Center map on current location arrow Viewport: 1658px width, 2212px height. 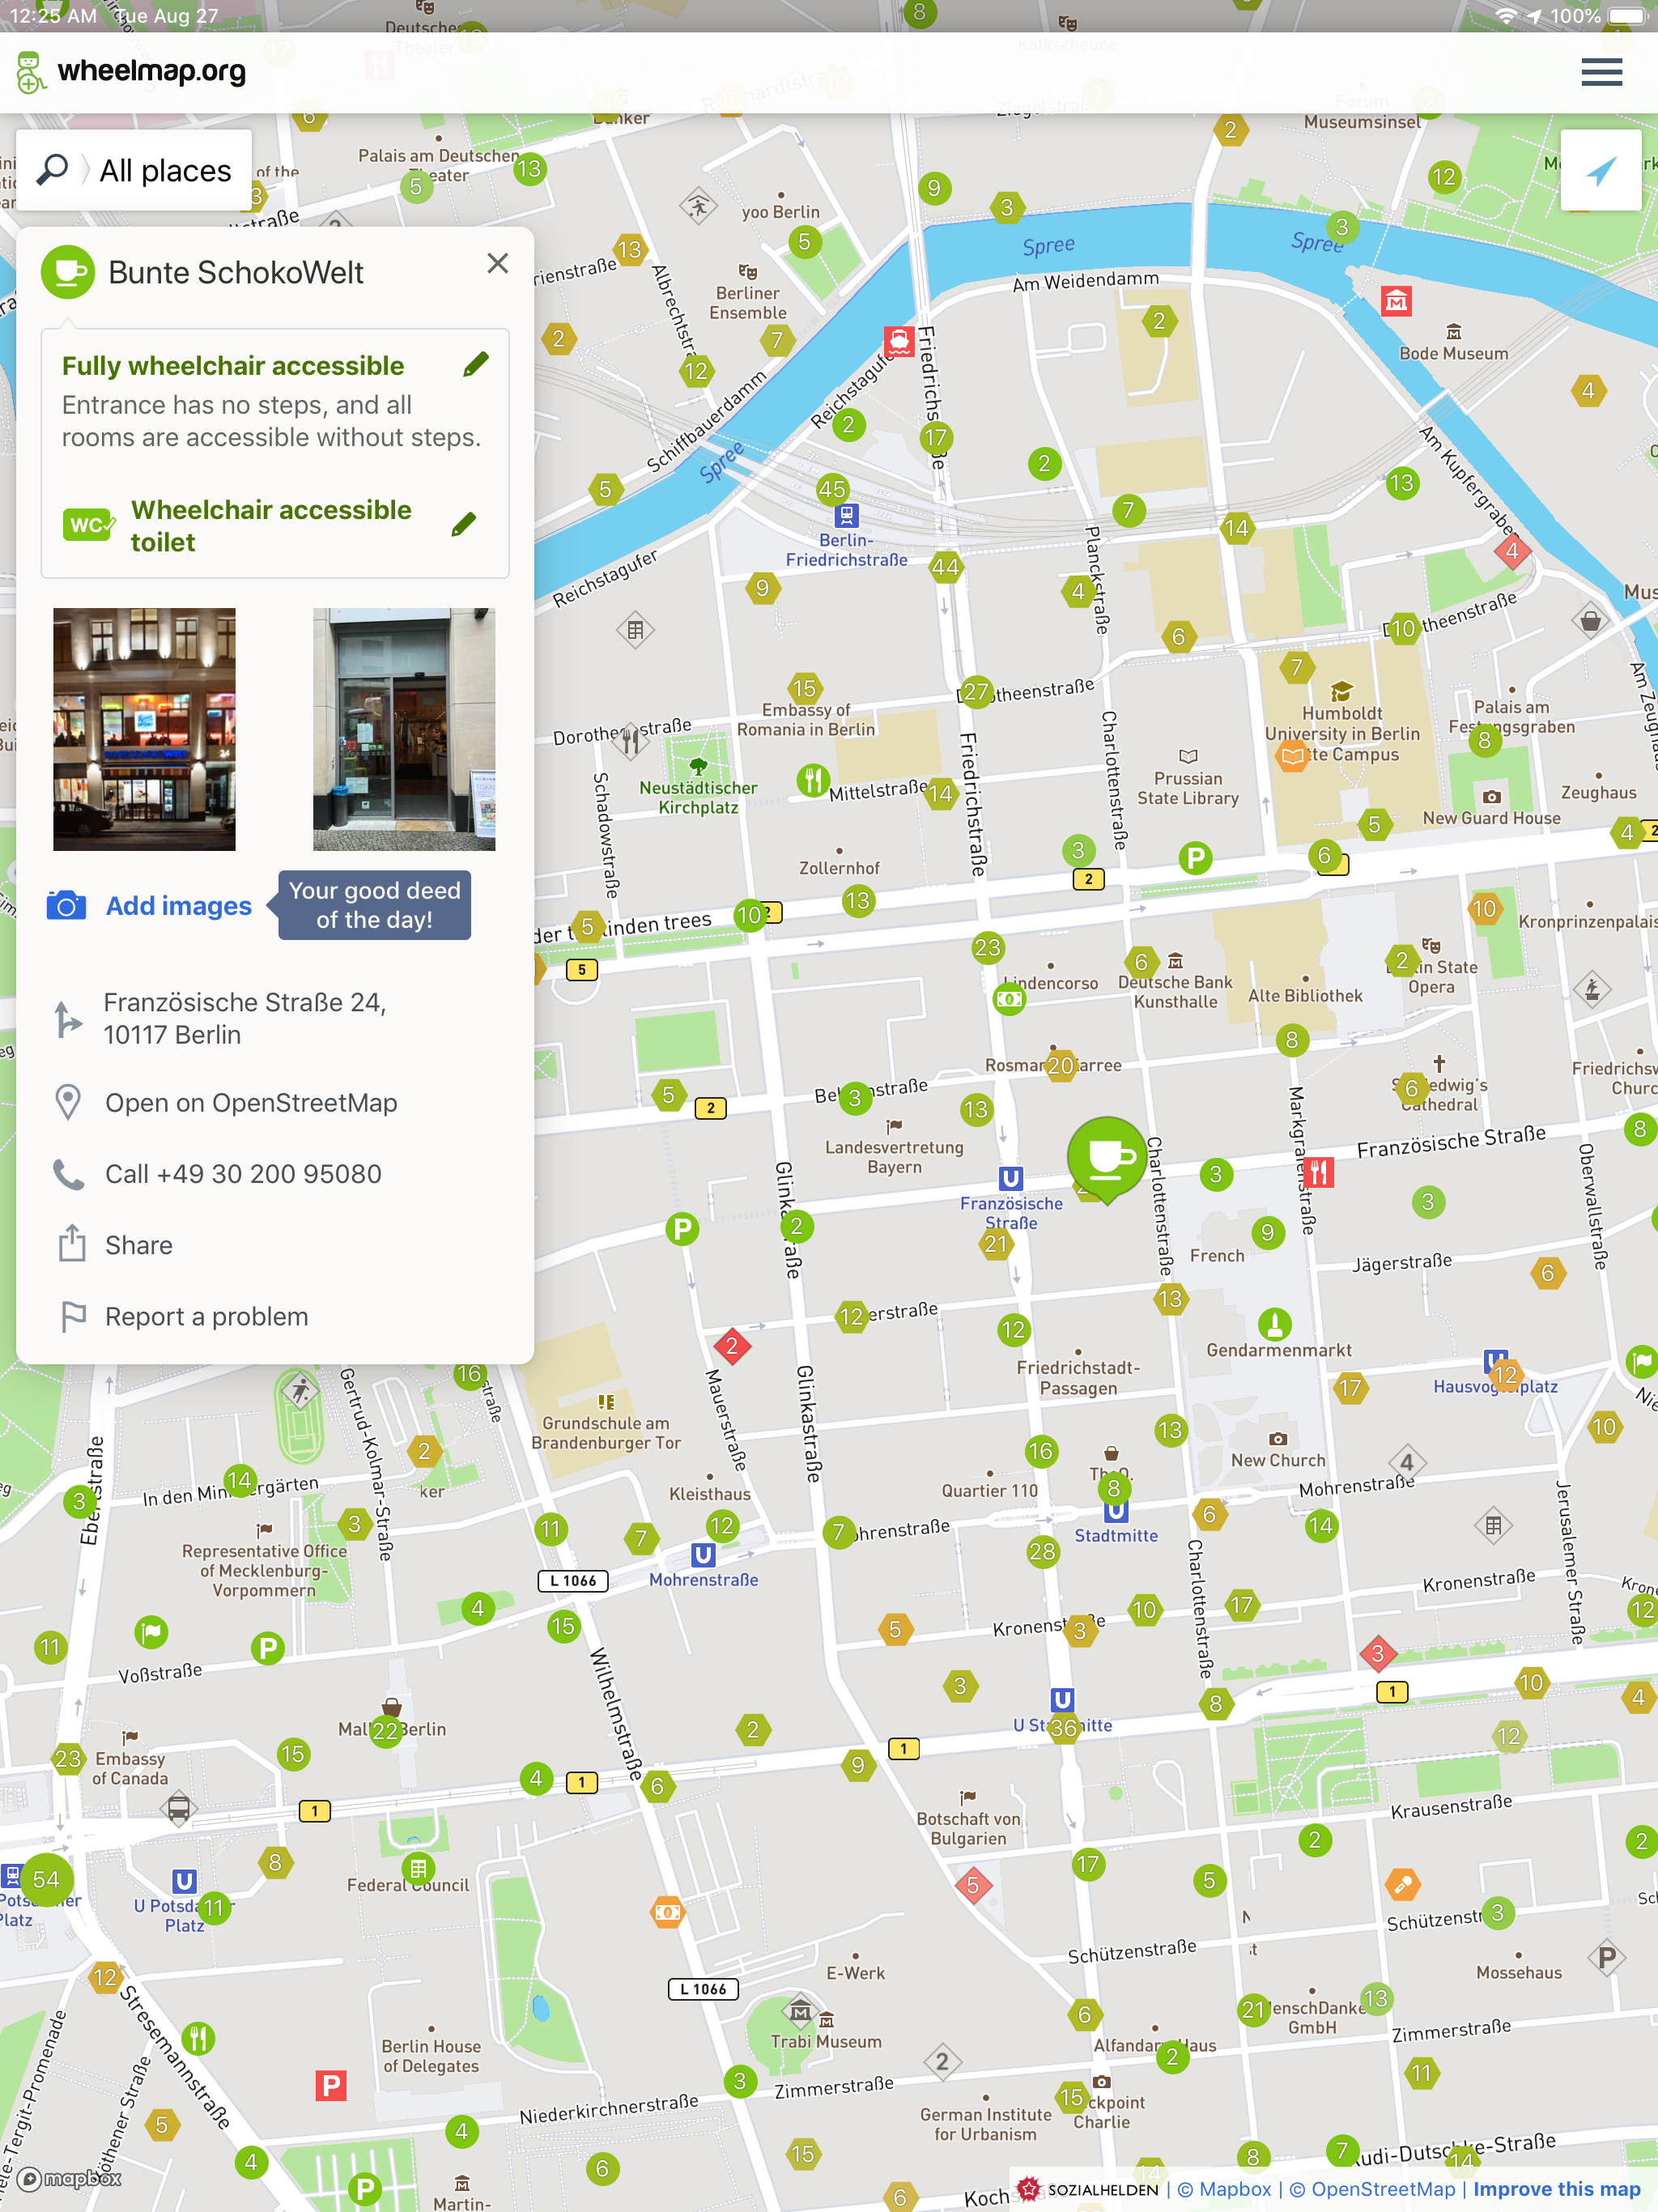click(1600, 170)
